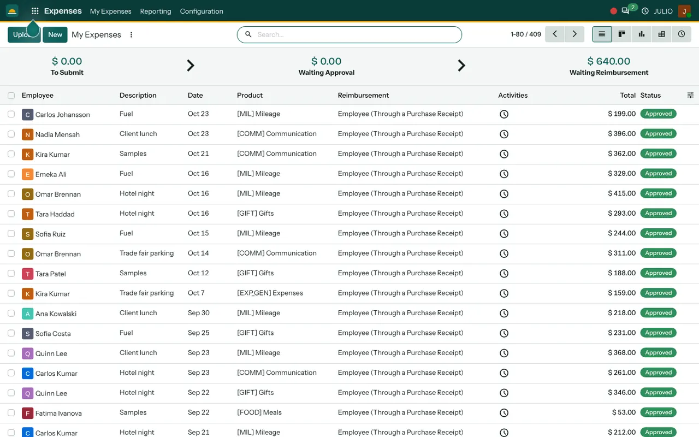Screen dimensions: 699x437
Task: Open the Configuration menu
Action: pyautogui.click(x=202, y=11)
